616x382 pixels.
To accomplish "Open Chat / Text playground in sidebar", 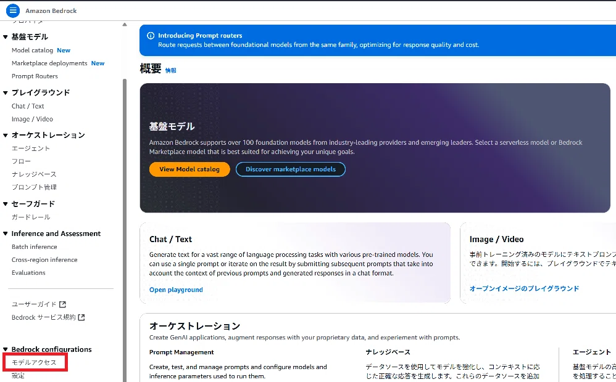I will click(28, 106).
